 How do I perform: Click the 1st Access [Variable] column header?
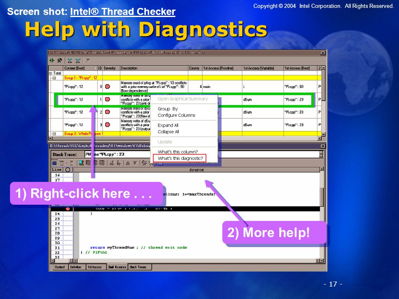pos(263,68)
